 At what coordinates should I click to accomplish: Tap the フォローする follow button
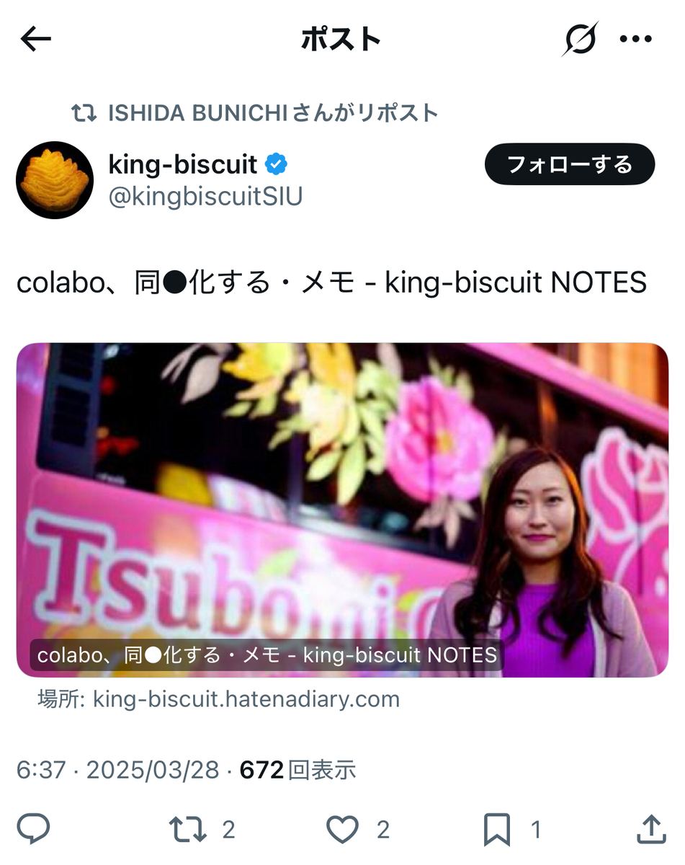click(570, 164)
